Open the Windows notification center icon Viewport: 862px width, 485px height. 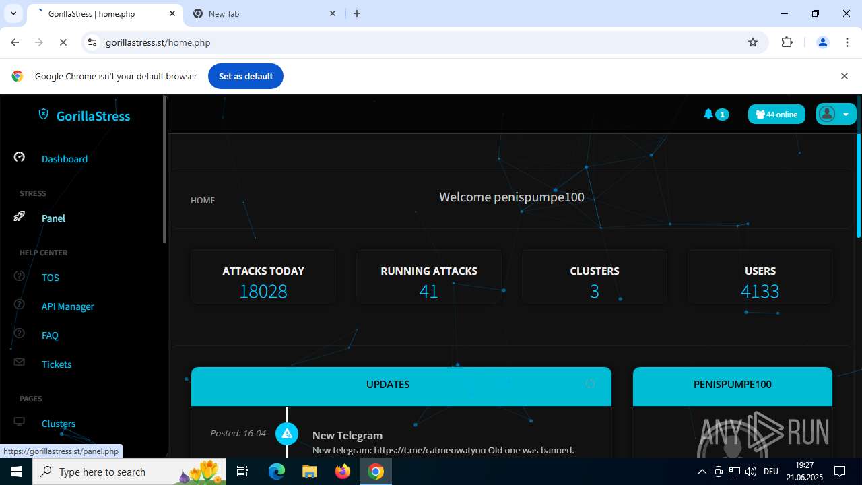[x=840, y=472]
